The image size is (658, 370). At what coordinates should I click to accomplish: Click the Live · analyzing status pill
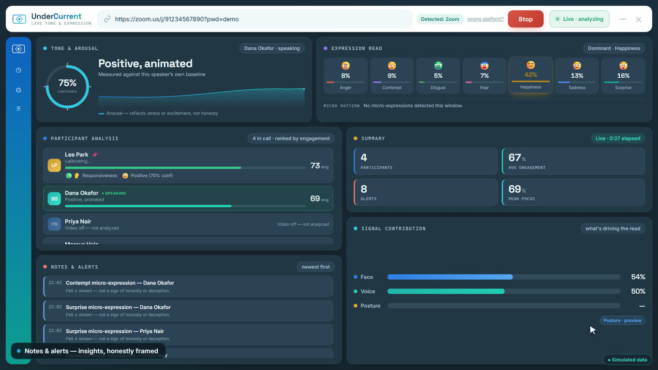pyautogui.click(x=579, y=19)
